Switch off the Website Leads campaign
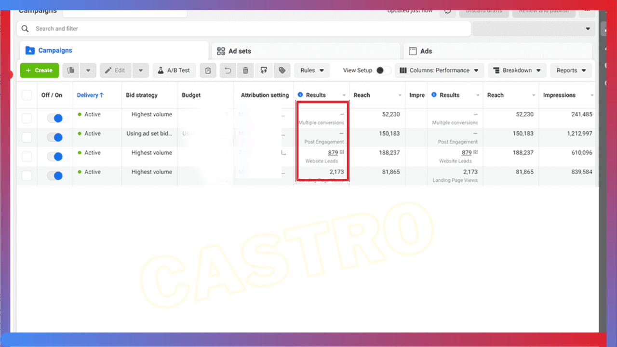617x347 pixels. [55, 157]
